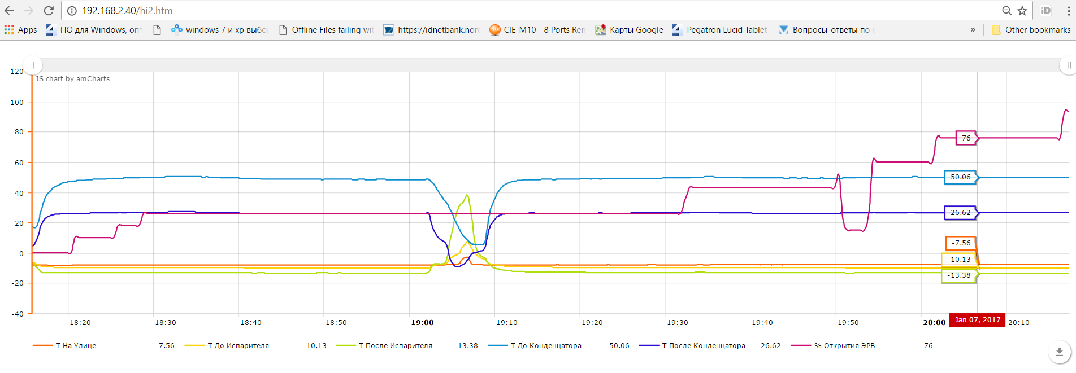This screenshot has height=373, width=1076.
Task: Open the Apps shortcut in bookmarks bar
Action: point(20,30)
